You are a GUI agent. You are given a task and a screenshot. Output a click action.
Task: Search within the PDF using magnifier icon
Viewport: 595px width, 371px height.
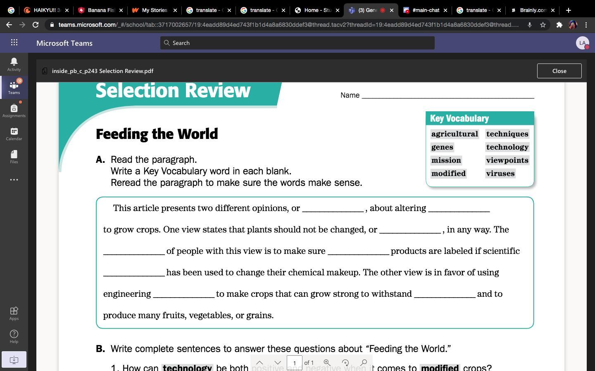coord(364,363)
